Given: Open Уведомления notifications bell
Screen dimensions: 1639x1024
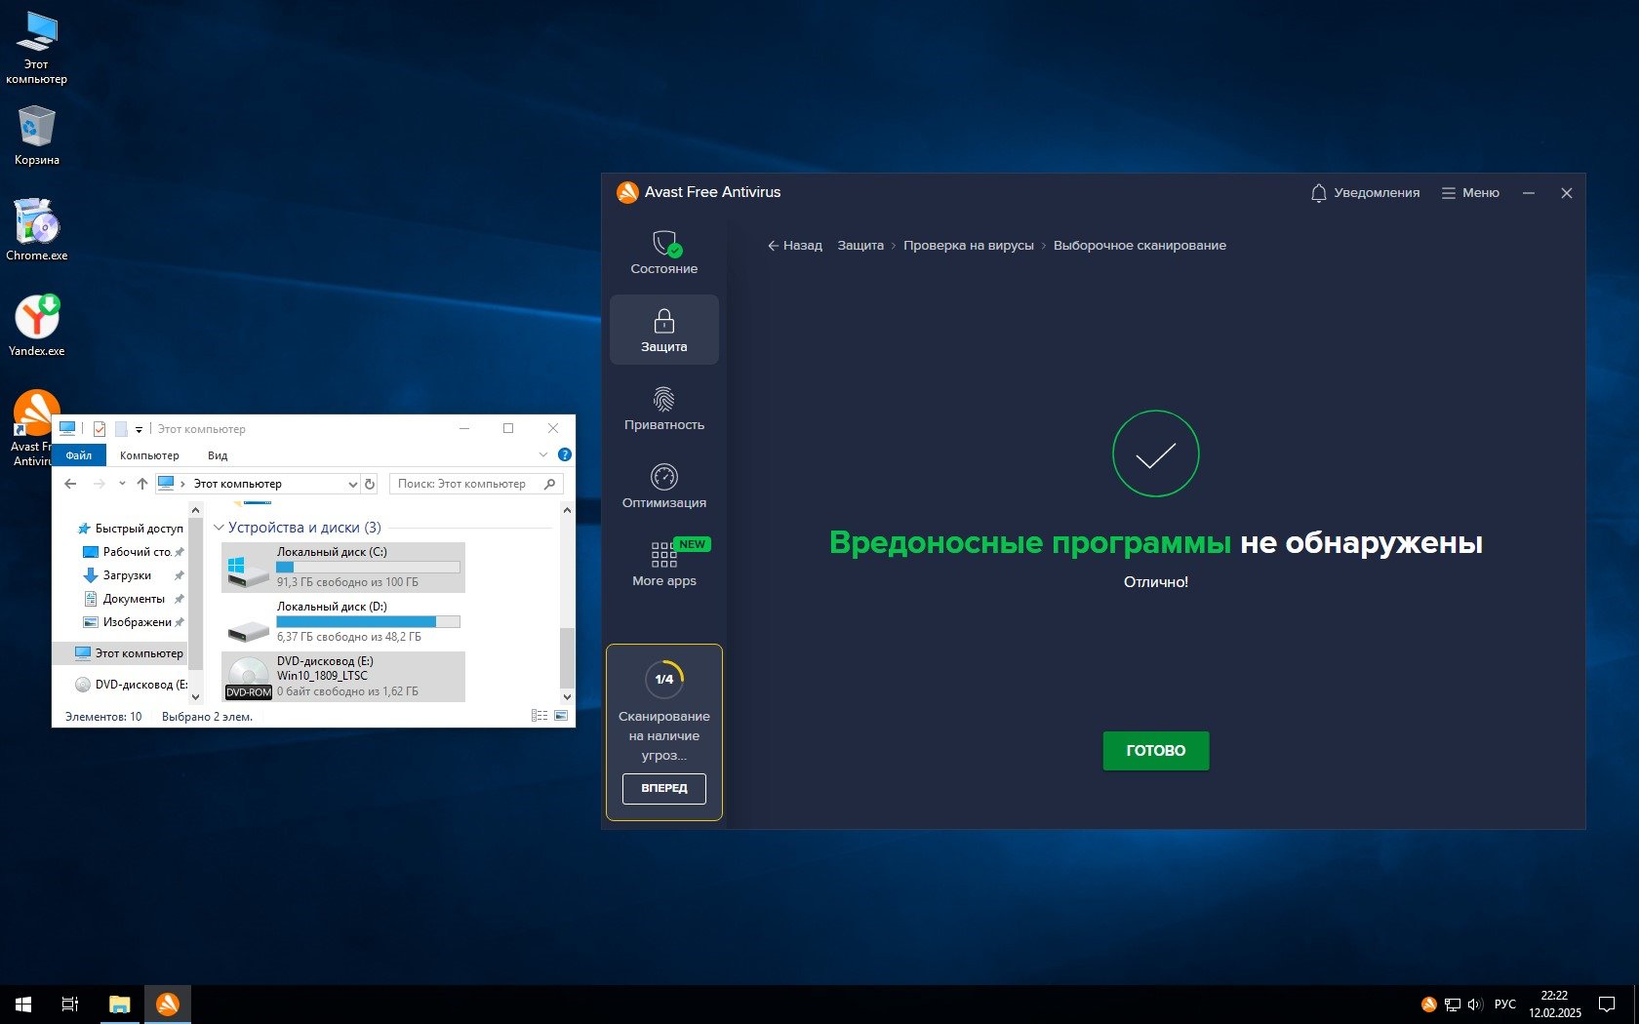Looking at the screenshot, I should click(1364, 193).
